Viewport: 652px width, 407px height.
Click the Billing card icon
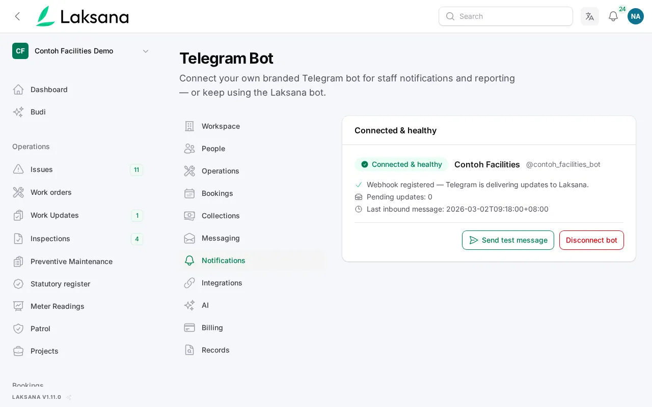pyautogui.click(x=189, y=328)
